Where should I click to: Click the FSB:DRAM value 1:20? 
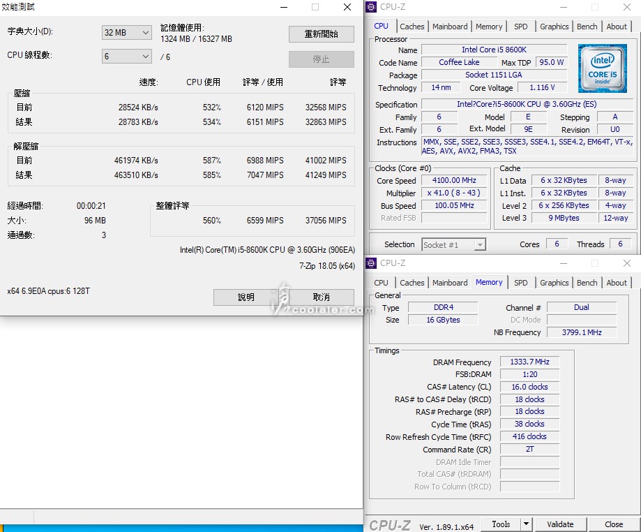point(529,374)
